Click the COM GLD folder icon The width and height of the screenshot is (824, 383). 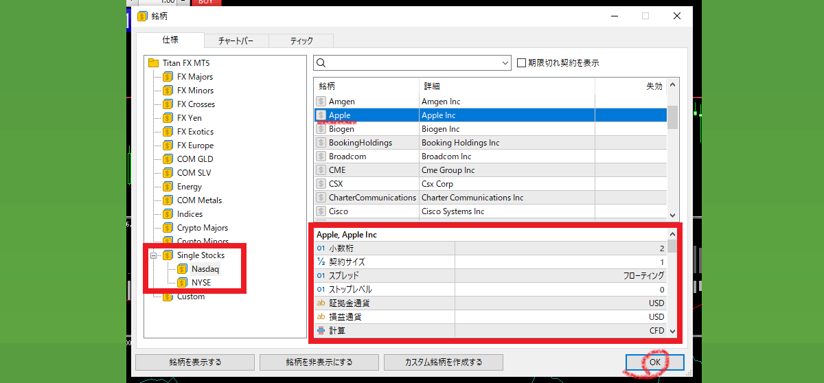click(168, 159)
